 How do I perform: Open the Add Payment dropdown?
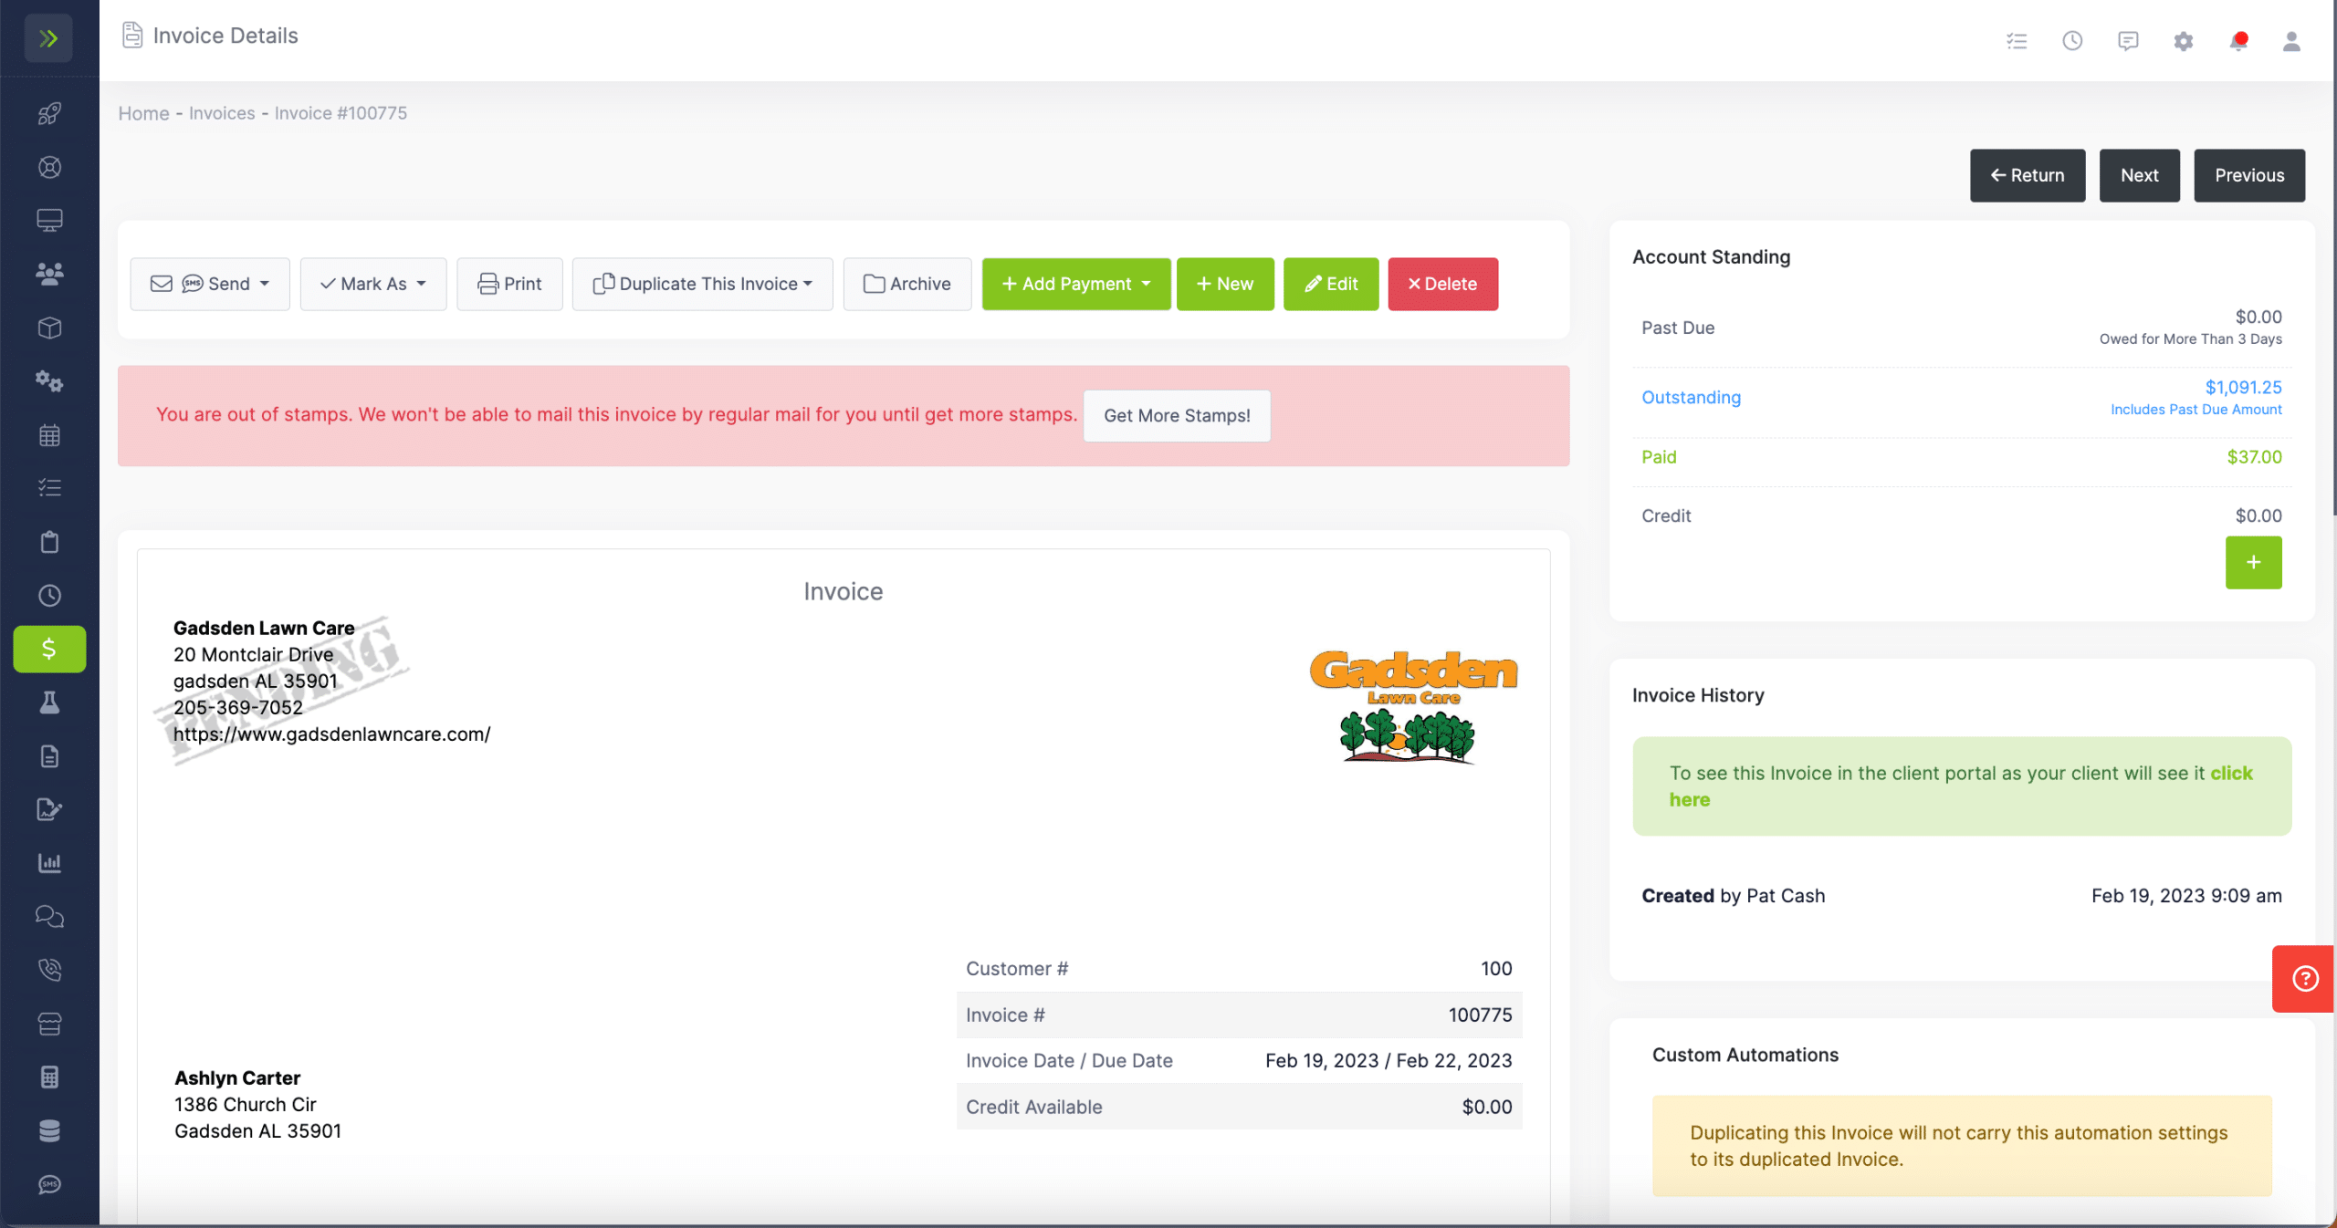pyautogui.click(x=1076, y=284)
